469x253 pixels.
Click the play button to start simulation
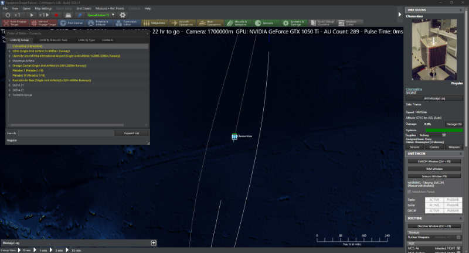tap(32, 15)
